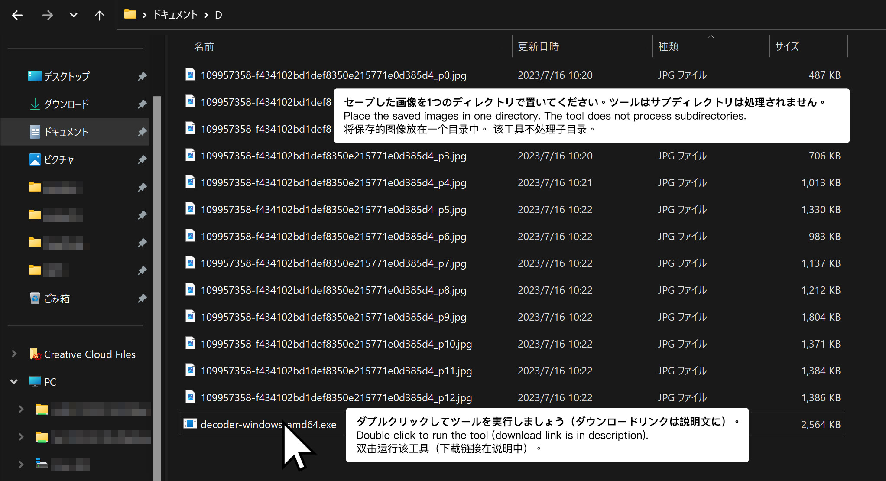Open ダウンロード in the sidebar
This screenshot has height=481, width=886.
pyautogui.click(x=67, y=104)
